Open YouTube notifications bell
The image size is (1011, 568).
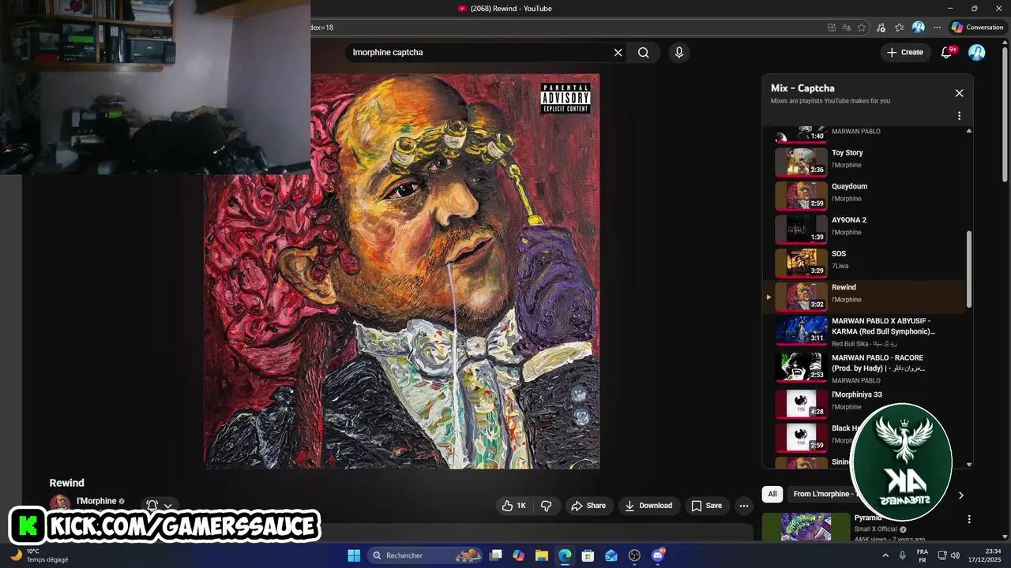coord(947,53)
